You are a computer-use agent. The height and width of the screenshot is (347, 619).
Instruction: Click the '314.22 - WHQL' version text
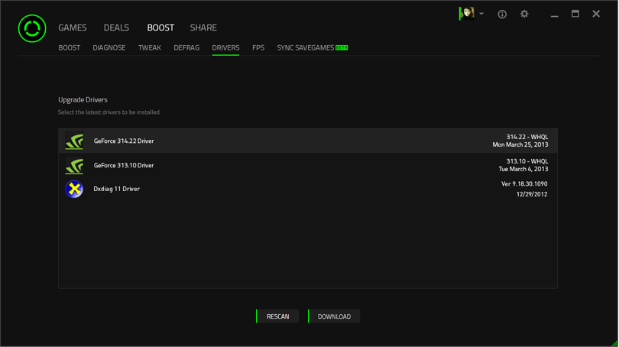pos(527,137)
